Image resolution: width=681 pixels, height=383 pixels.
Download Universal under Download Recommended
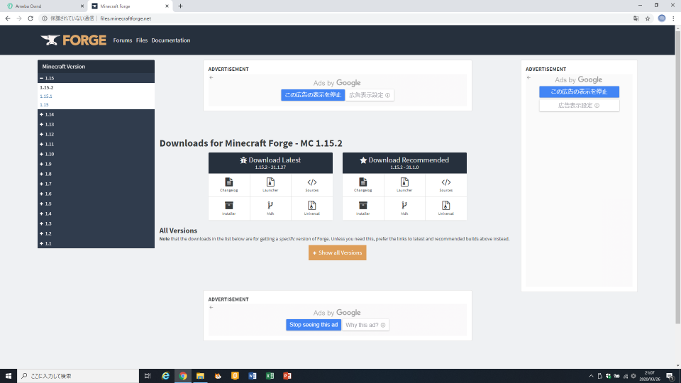click(446, 208)
